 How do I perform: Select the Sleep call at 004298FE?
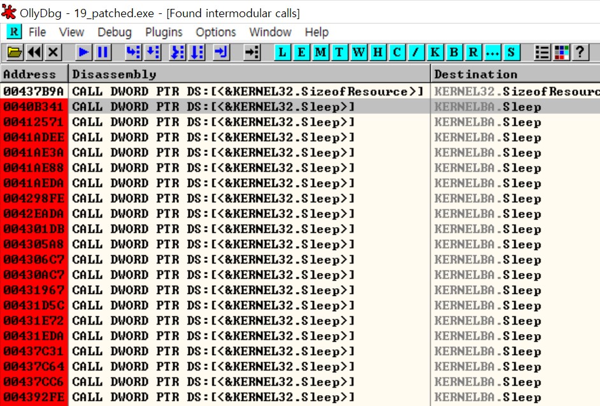pyautogui.click(x=300, y=199)
